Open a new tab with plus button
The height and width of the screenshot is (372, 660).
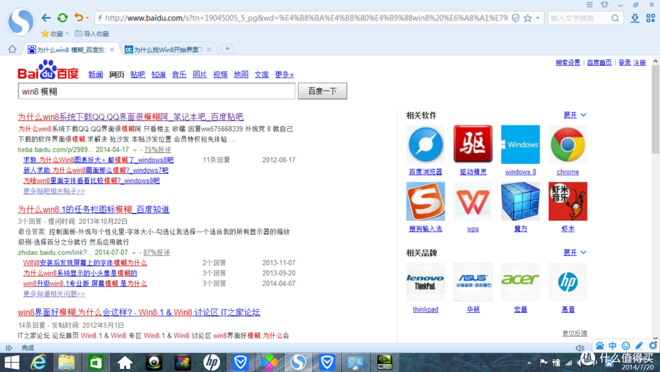tap(227, 49)
